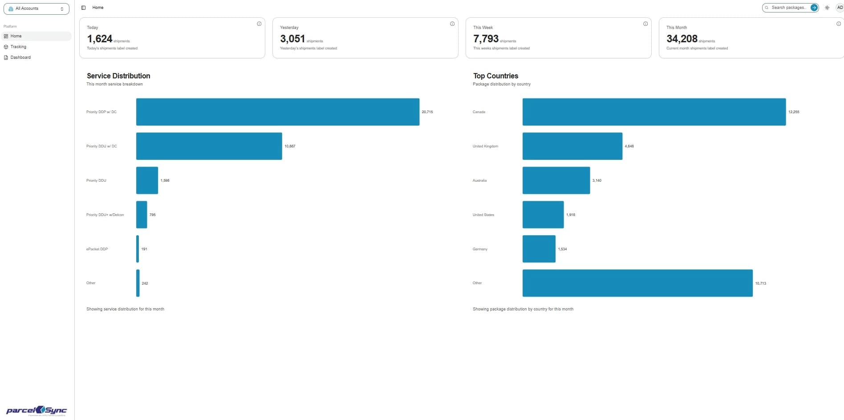Open Tracking in the sidebar
This screenshot has width=844, height=420.
point(36,47)
